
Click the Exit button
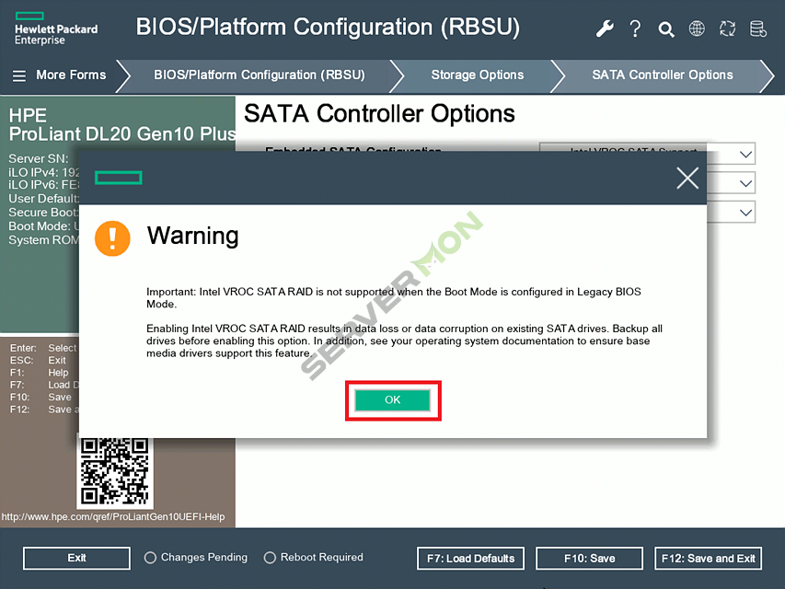coord(76,558)
